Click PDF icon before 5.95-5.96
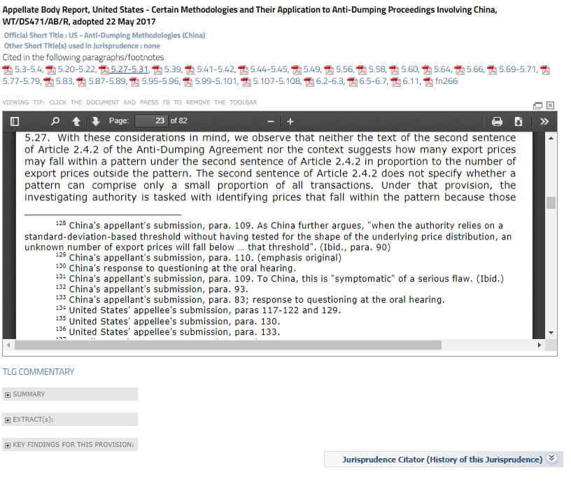 pyautogui.click(x=134, y=82)
